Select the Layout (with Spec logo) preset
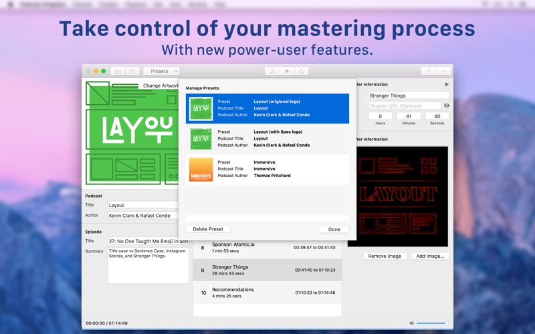Image resolution: width=535 pixels, height=334 pixels. (267, 138)
